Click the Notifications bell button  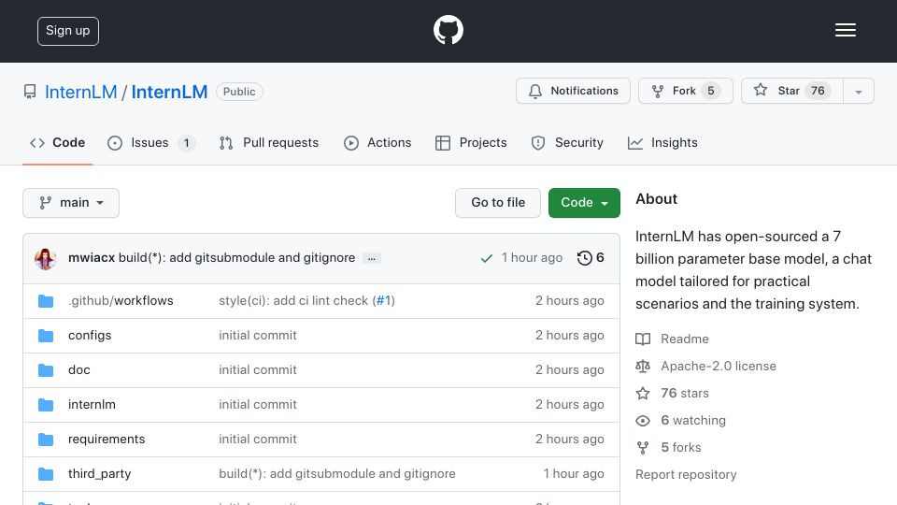point(573,91)
